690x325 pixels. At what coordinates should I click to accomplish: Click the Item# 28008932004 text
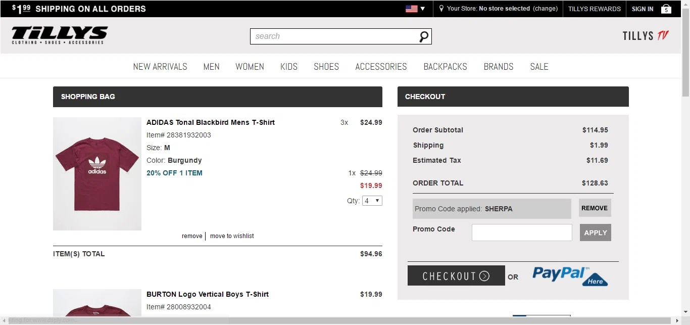179,307
